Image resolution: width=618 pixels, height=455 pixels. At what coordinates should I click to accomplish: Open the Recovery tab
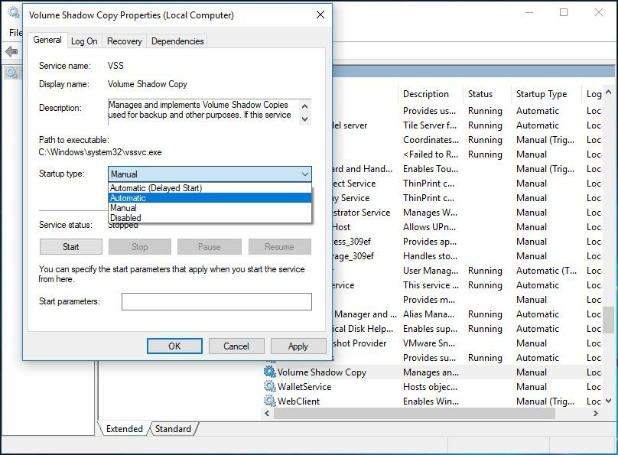point(124,41)
